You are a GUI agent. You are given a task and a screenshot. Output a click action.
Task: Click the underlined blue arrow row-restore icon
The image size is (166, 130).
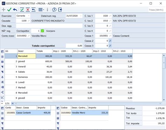[34, 10]
